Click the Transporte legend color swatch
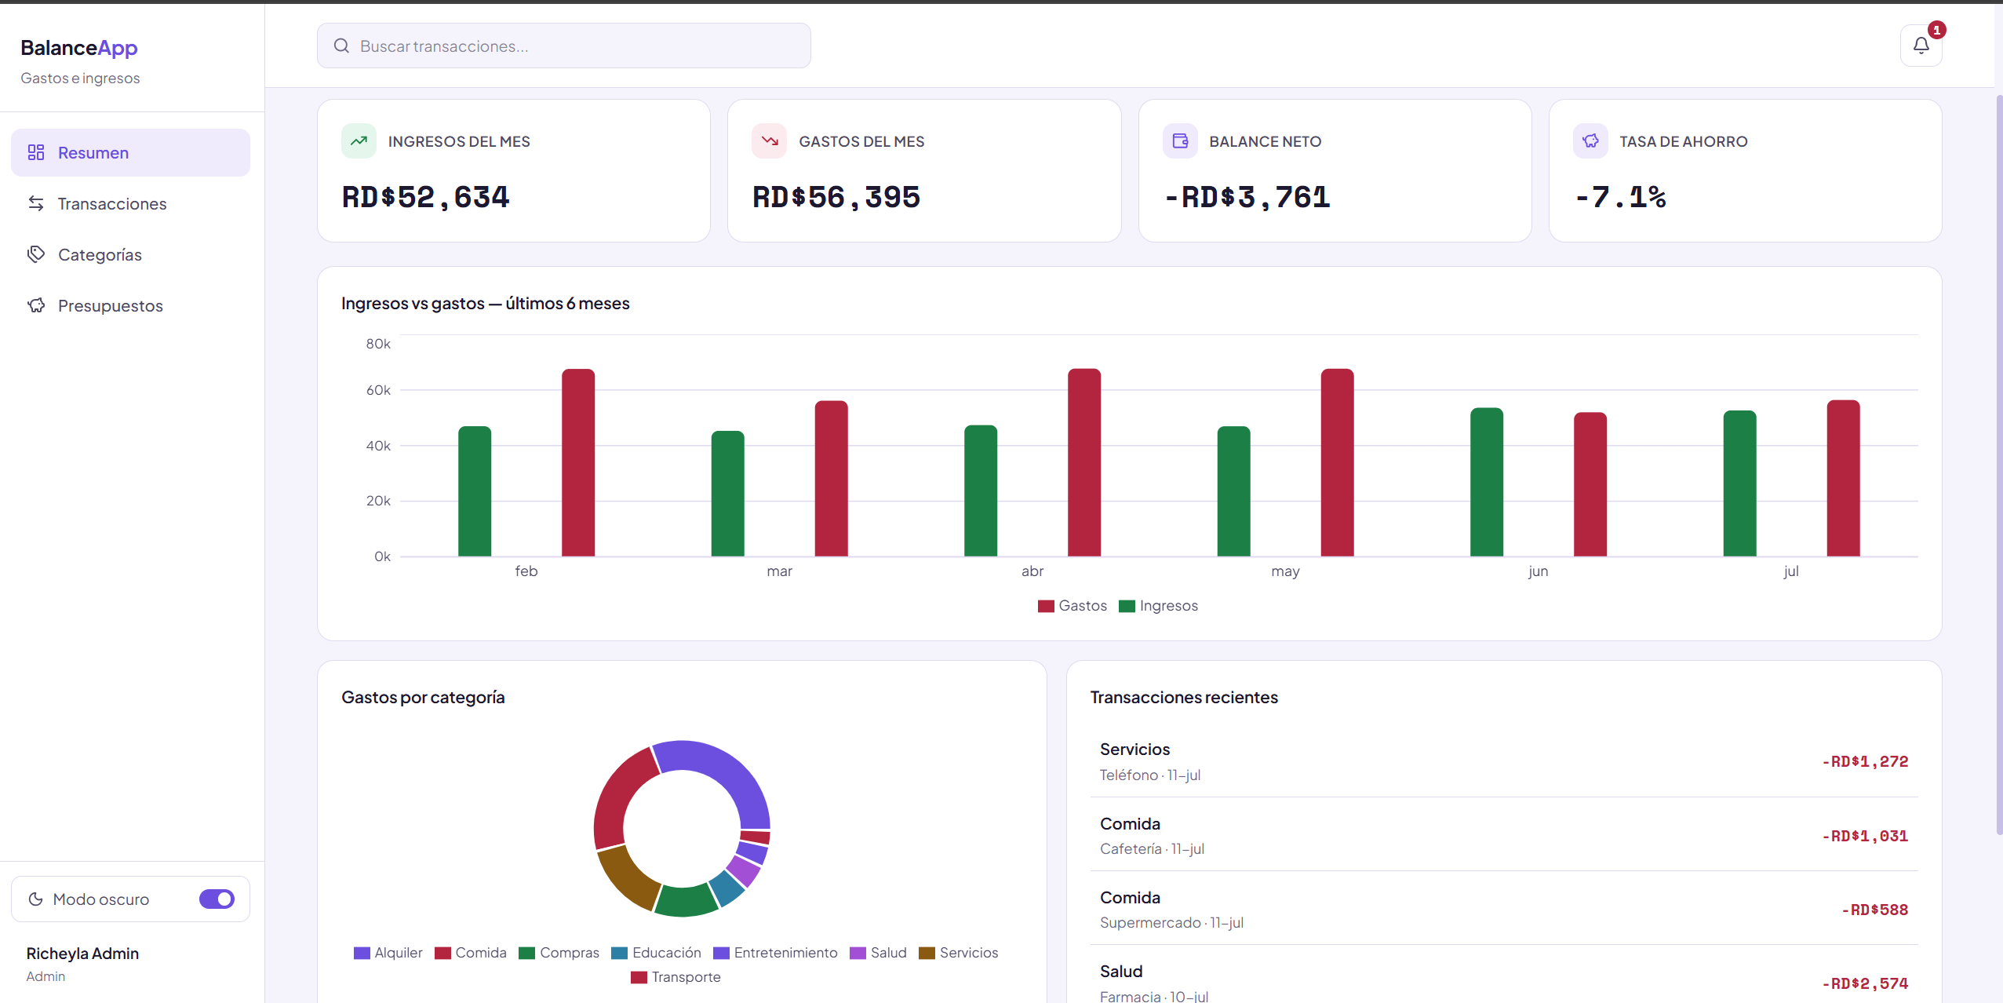 click(x=639, y=977)
